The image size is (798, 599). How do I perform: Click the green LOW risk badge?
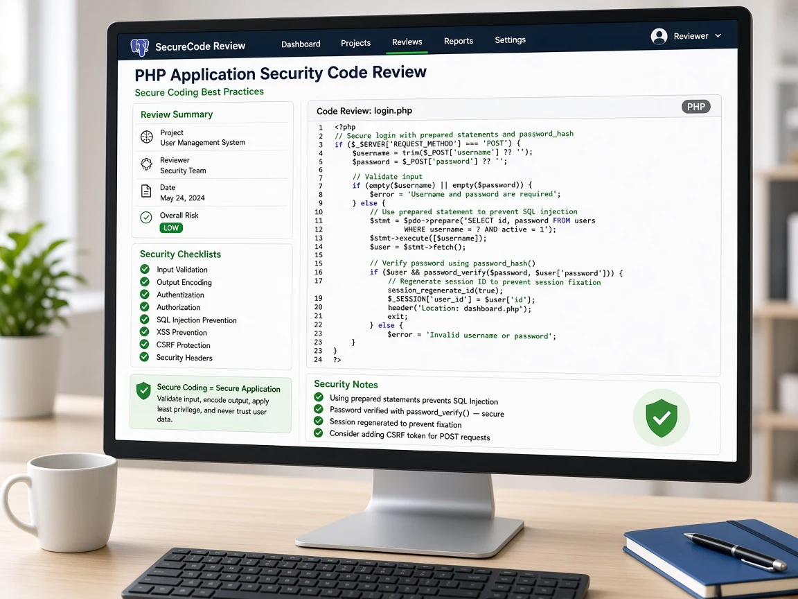171,227
